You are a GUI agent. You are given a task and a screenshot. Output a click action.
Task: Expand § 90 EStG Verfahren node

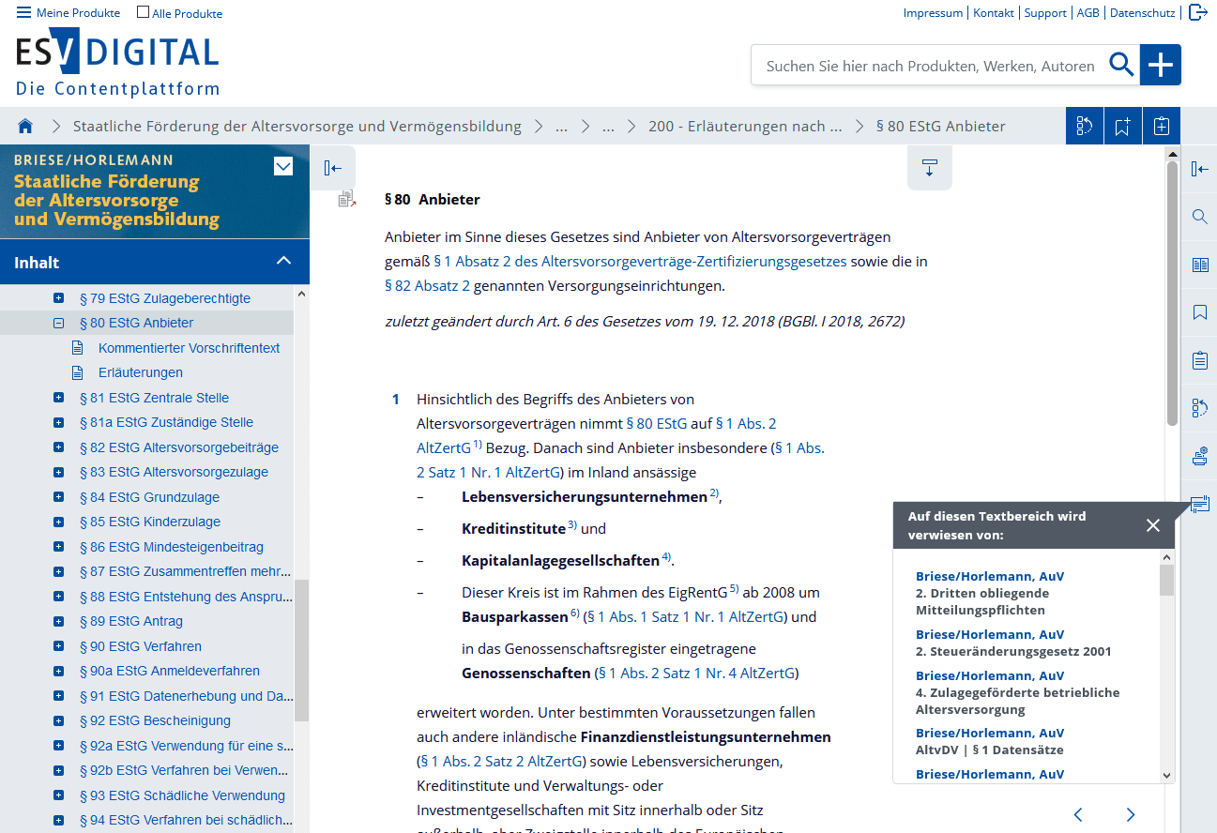[58, 646]
